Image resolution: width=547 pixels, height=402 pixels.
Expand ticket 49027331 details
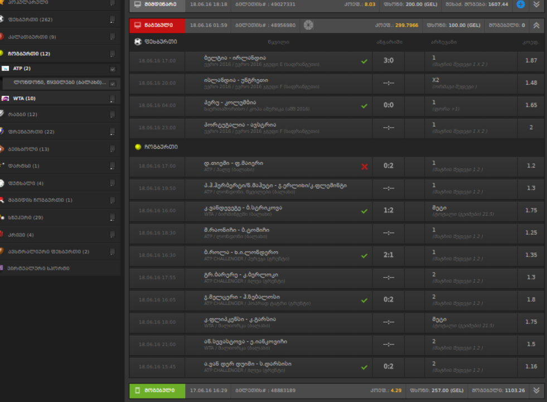click(x=536, y=4)
